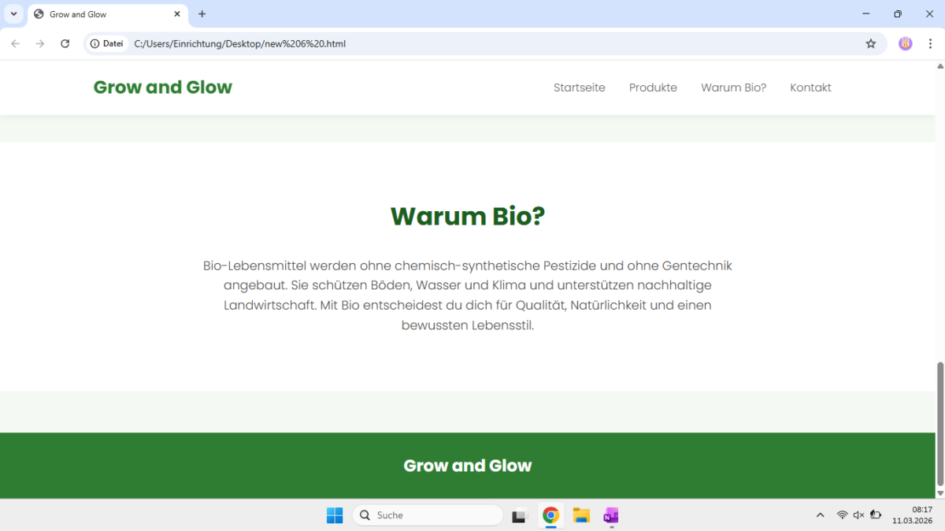The image size is (945, 531).
Task: Open the Wi-Fi network tray icon
Action: (x=842, y=515)
